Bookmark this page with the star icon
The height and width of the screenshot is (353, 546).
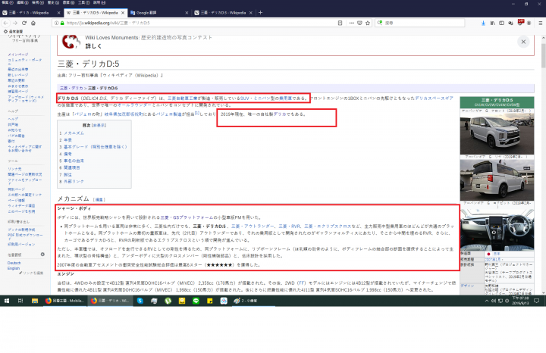coord(368,23)
